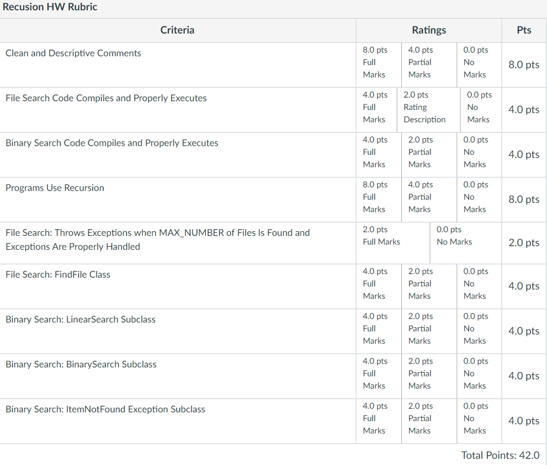Select No Marks for Clean and Descriptive Comments
Image resolution: width=547 pixels, height=465 pixels.
tap(478, 62)
